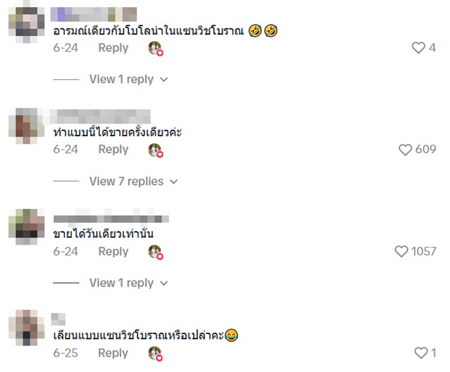Reply to the first comment with laughing emojis
Image resolution: width=450 pixels, height=372 pixels.
pos(113,48)
